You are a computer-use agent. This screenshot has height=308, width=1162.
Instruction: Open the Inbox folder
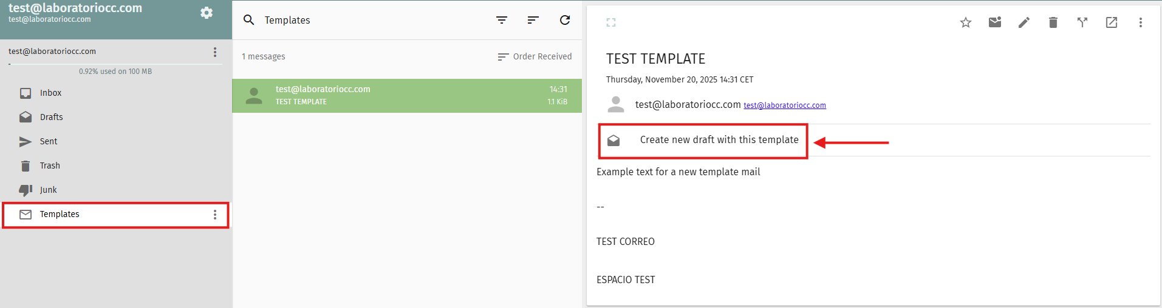tap(50, 93)
